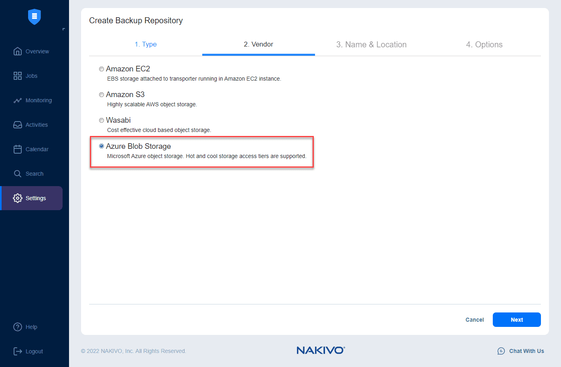This screenshot has width=561, height=367.
Task: Click the Overview home icon
Action: (18, 51)
